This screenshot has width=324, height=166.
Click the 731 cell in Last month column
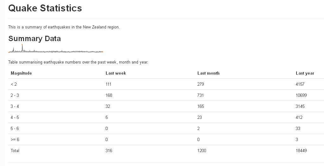tap(201, 95)
